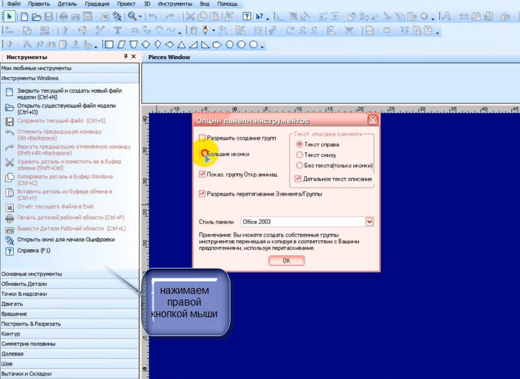Expand the Точки & надсечки group

point(70,294)
